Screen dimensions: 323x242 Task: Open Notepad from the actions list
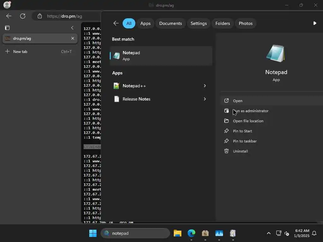pyautogui.click(x=272, y=101)
